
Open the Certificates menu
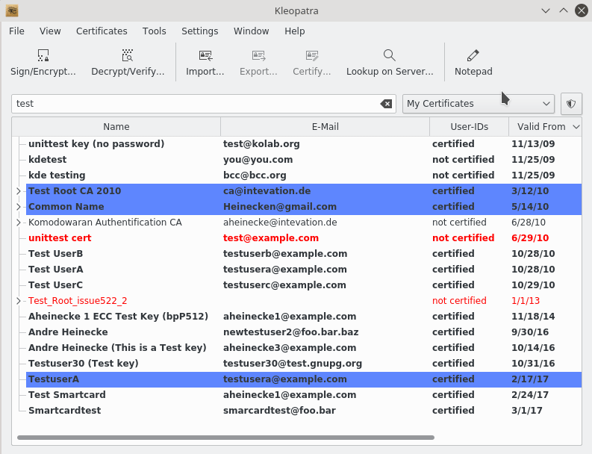tap(102, 31)
